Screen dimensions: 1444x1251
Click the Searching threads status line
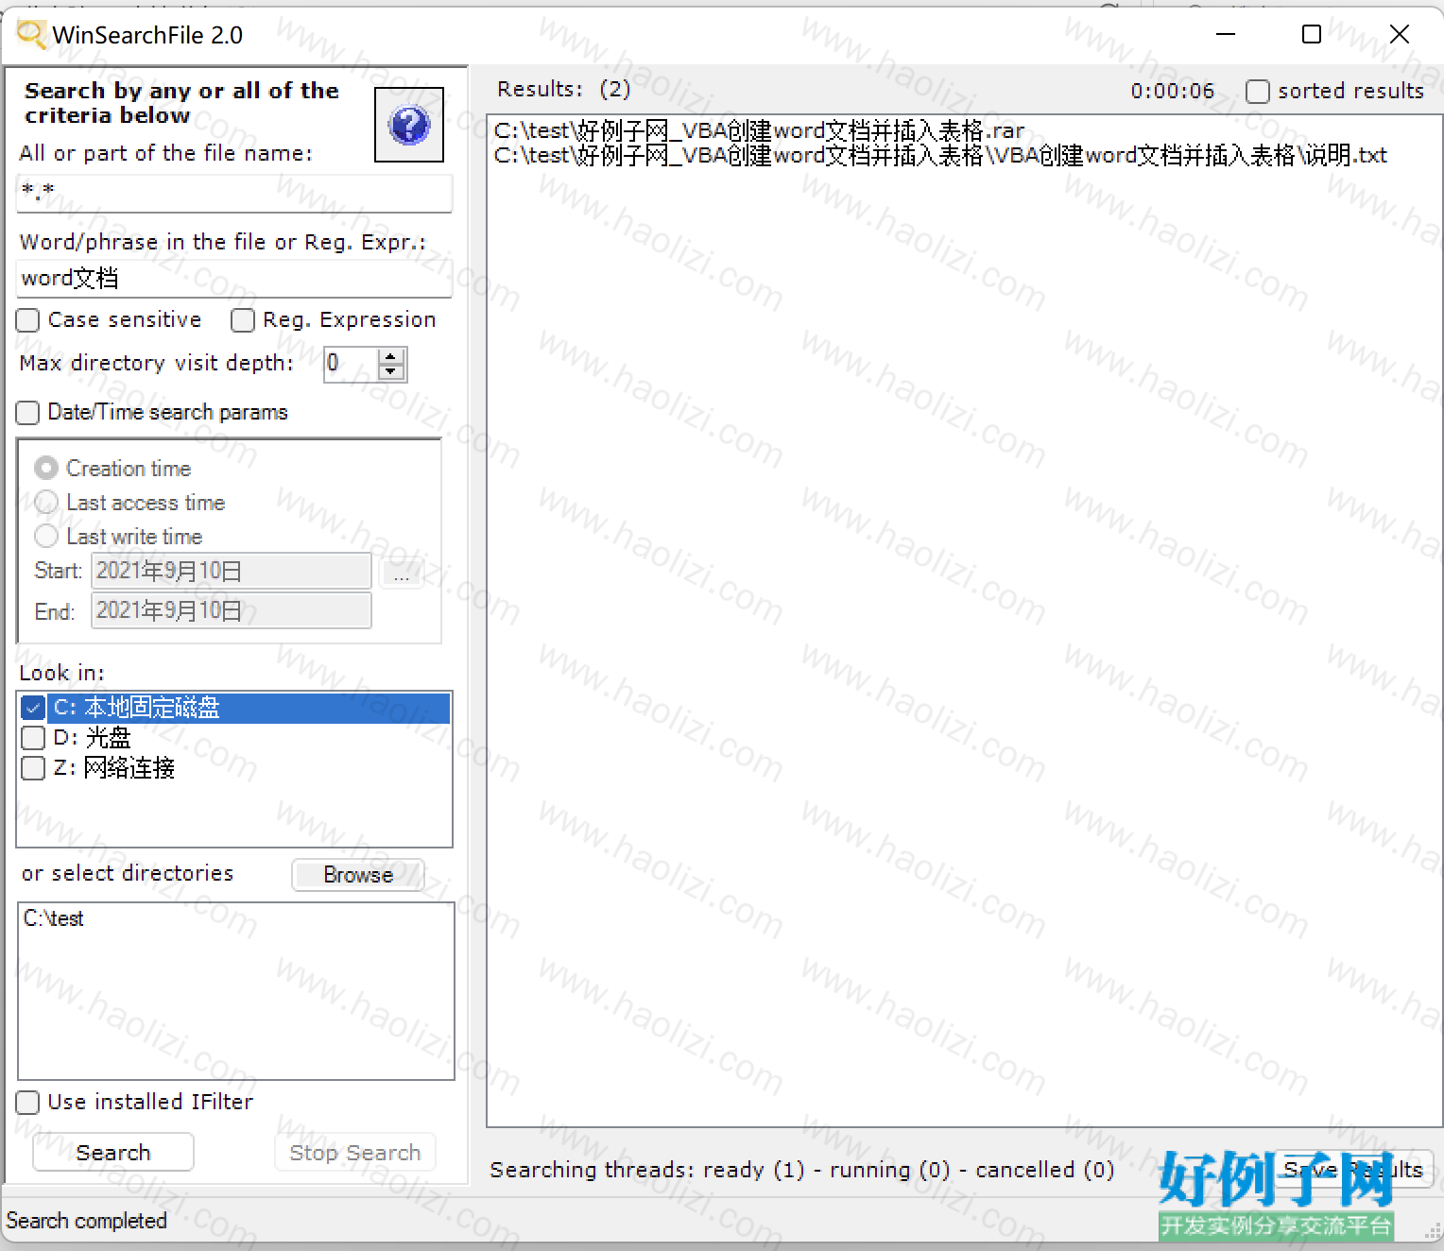point(802,1170)
